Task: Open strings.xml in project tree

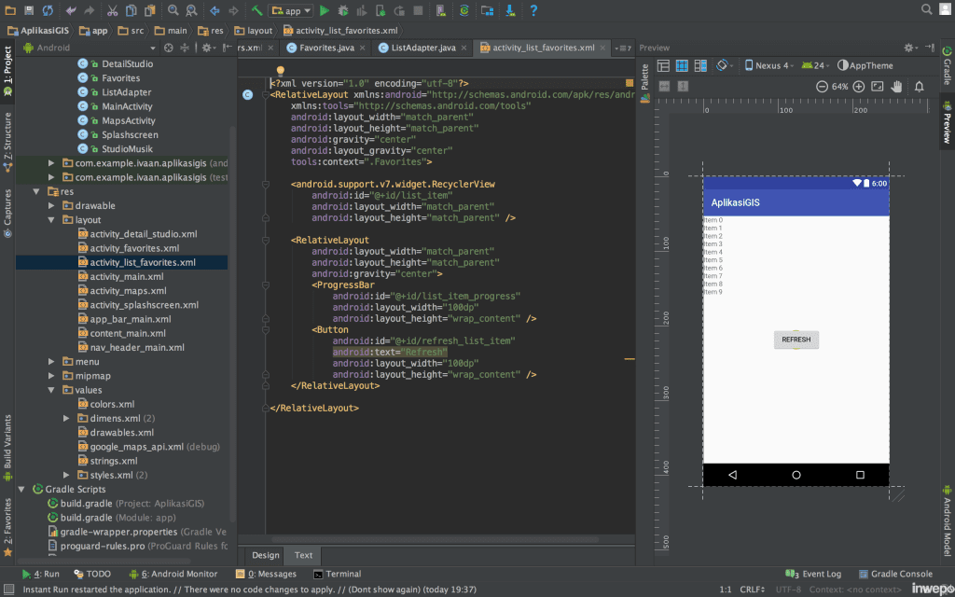Action: tap(114, 461)
